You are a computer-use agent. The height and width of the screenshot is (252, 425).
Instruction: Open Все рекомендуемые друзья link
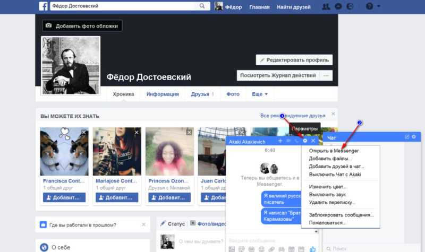click(293, 116)
